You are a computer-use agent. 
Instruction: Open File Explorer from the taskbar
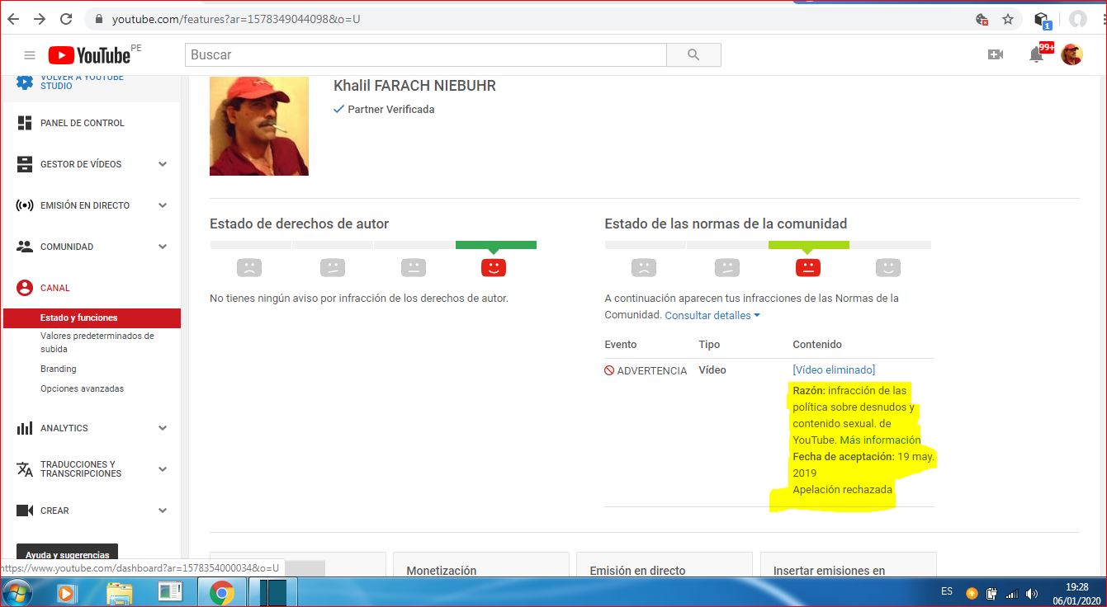[120, 592]
